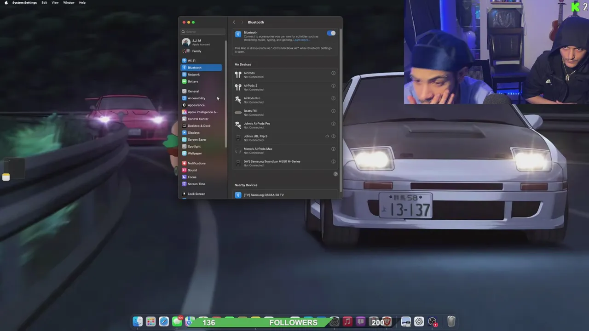Open Desktop & Dock settings
This screenshot has height=331, width=589.
coord(201,126)
